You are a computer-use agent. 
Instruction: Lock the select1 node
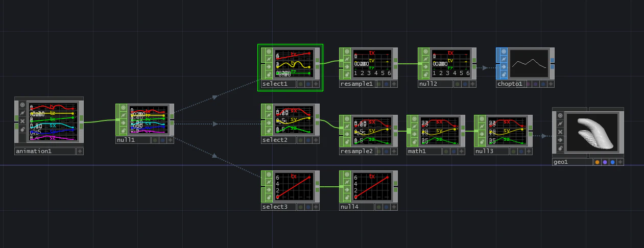coord(269,75)
